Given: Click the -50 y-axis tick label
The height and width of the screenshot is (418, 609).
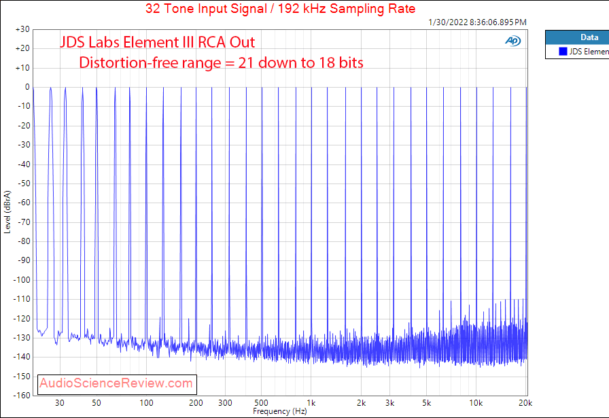Looking at the screenshot, I should (x=23, y=184).
